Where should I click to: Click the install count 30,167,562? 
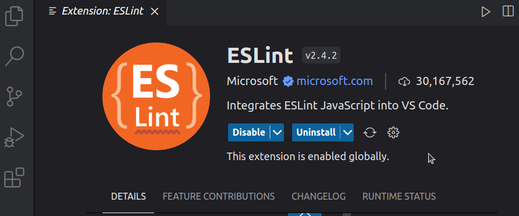tap(445, 81)
